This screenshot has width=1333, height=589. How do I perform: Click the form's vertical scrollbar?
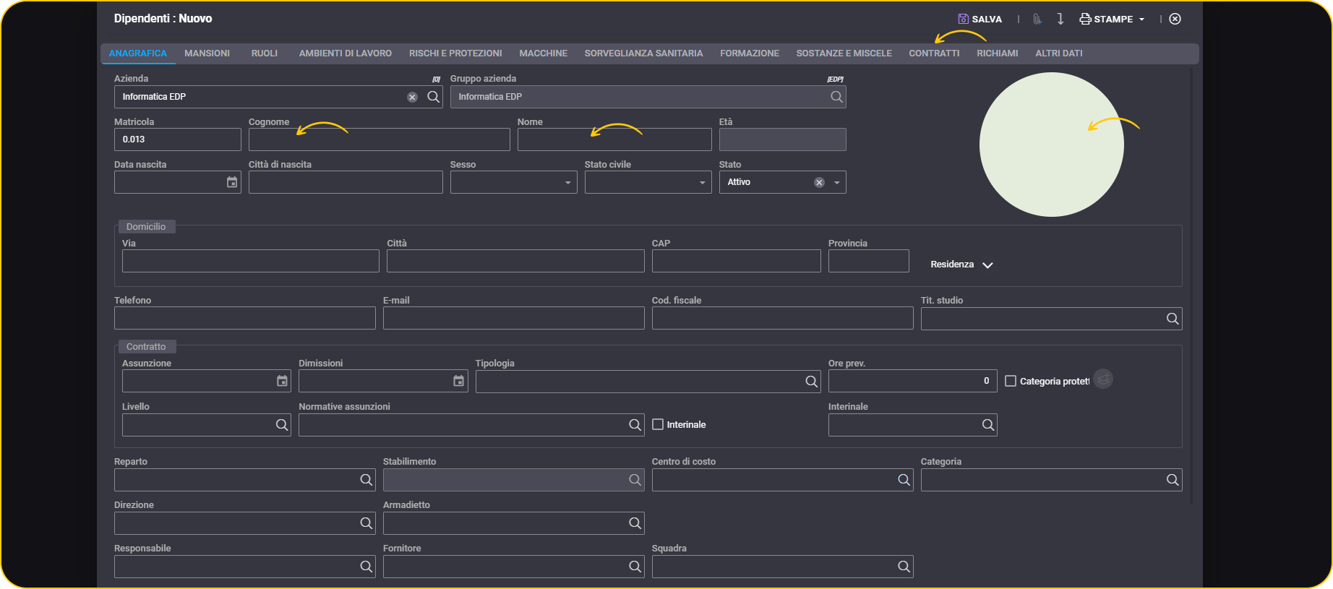pos(1191,285)
